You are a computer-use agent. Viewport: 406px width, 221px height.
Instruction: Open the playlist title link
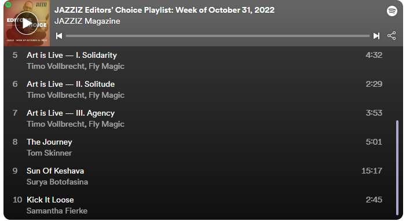[x=164, y=10]
